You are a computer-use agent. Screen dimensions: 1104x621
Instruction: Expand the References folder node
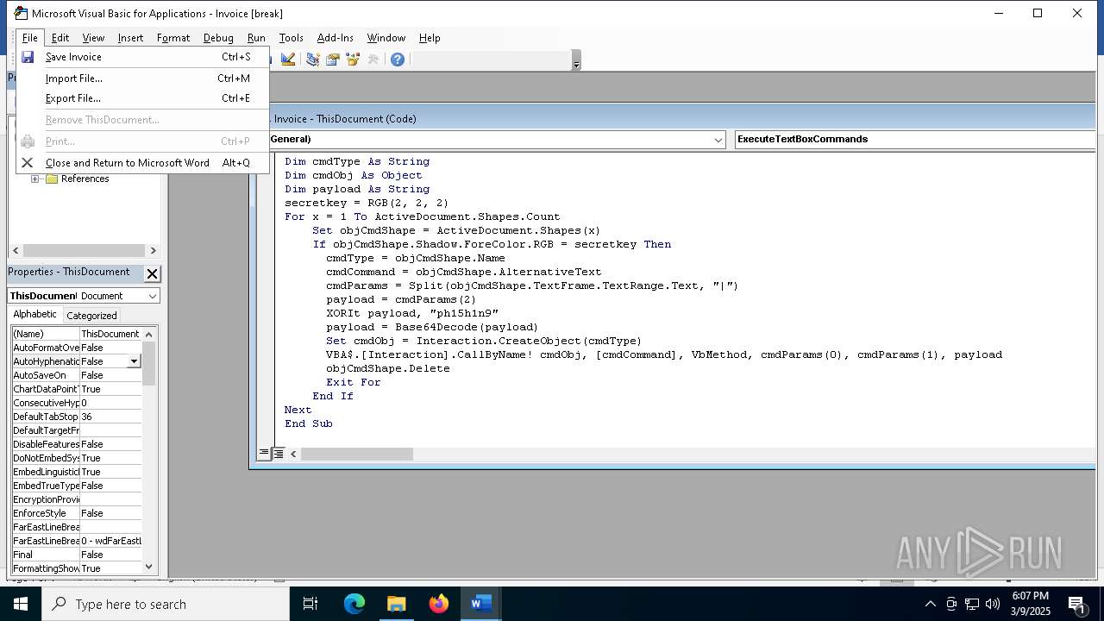click(x=35, y=179)
